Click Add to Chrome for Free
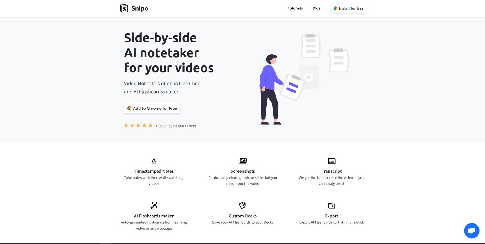485x244 pixels. coord(152,108)
